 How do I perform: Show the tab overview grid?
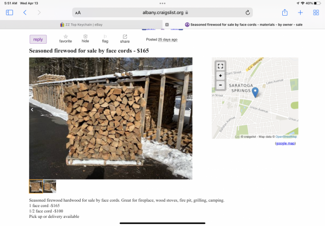click(316, 12)
